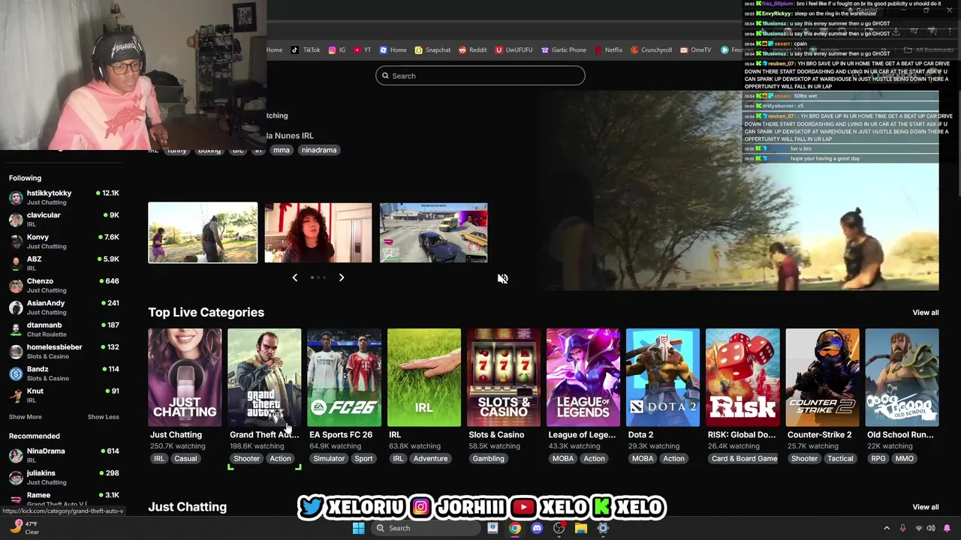The width and height of the screenshot is (961, 540).
Task: Open the EA Sports FC 26 category
Action: (344, 377)
